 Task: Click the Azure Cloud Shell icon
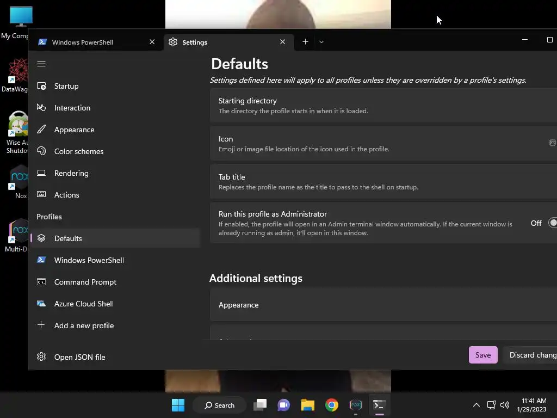41,304
